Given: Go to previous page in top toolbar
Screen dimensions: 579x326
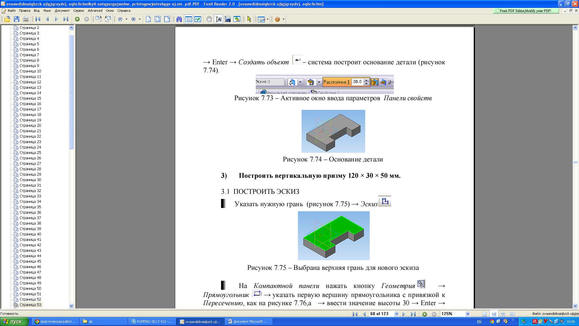Looking at the screenshot, I should point(47,19).
